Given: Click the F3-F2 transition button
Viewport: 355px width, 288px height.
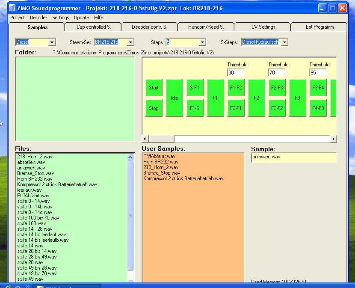Looking at the screenshot, I should 277,108.
